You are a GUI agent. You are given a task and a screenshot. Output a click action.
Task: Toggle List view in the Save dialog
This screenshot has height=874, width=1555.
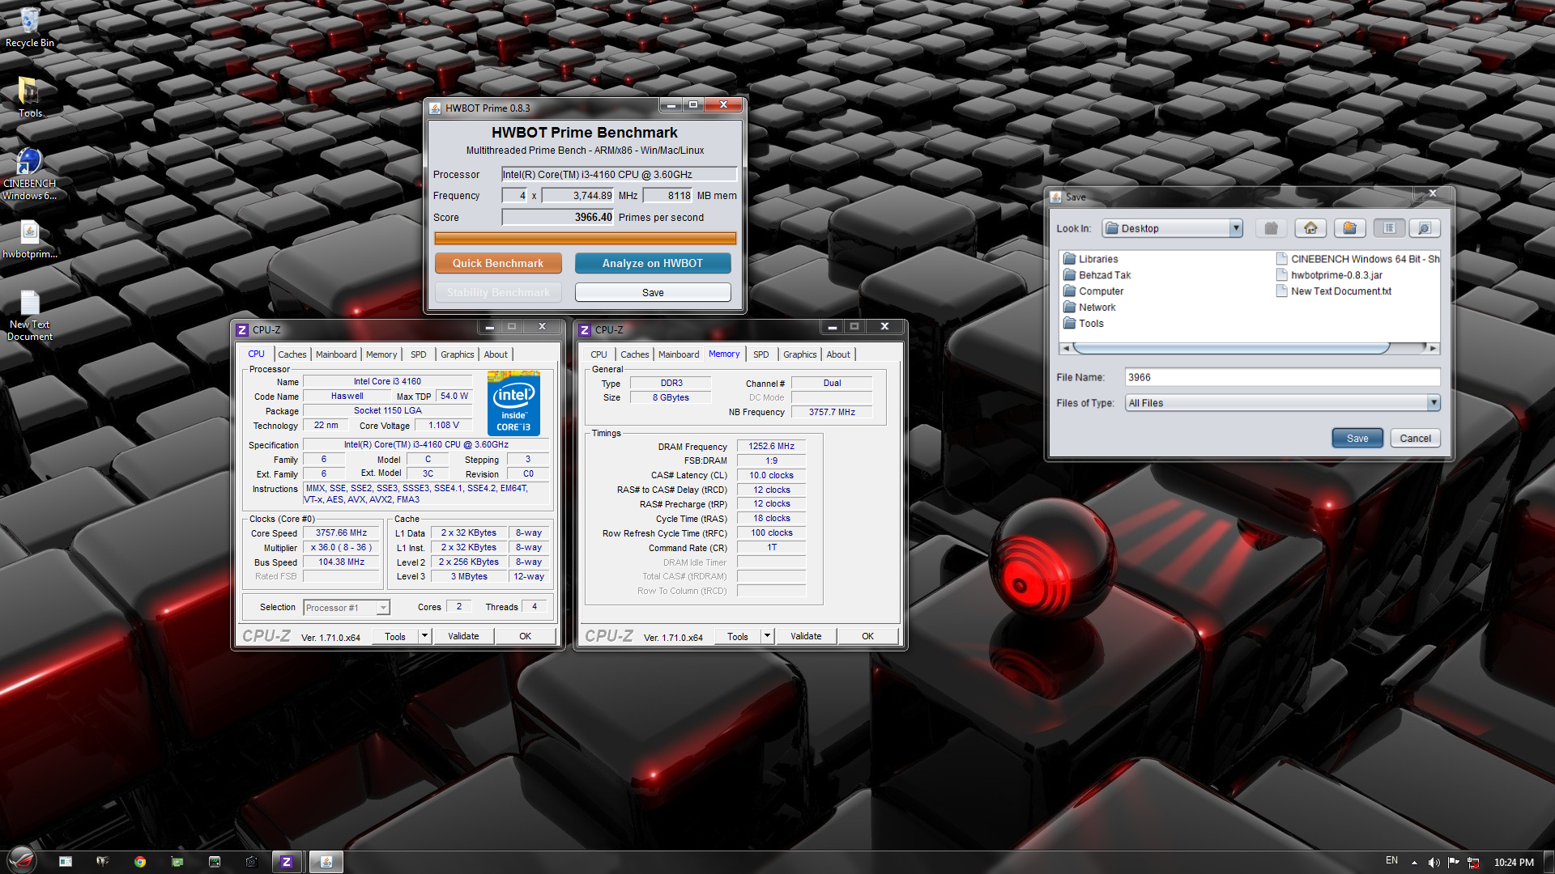pyautogui.click(x=1389, y=228)
